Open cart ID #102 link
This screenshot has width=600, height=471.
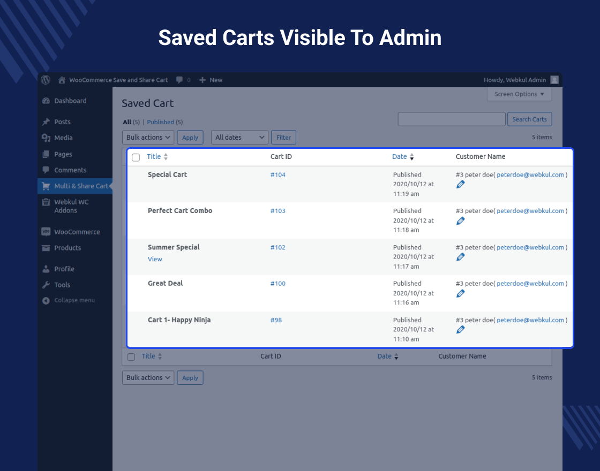tap(278, 247)
